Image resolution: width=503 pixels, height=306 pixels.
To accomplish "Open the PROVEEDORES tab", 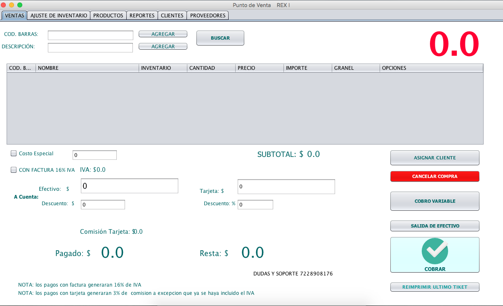I will (x=208, y=15).
